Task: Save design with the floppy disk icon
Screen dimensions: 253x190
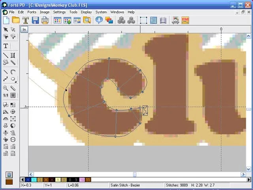Action: pos(35,20)
